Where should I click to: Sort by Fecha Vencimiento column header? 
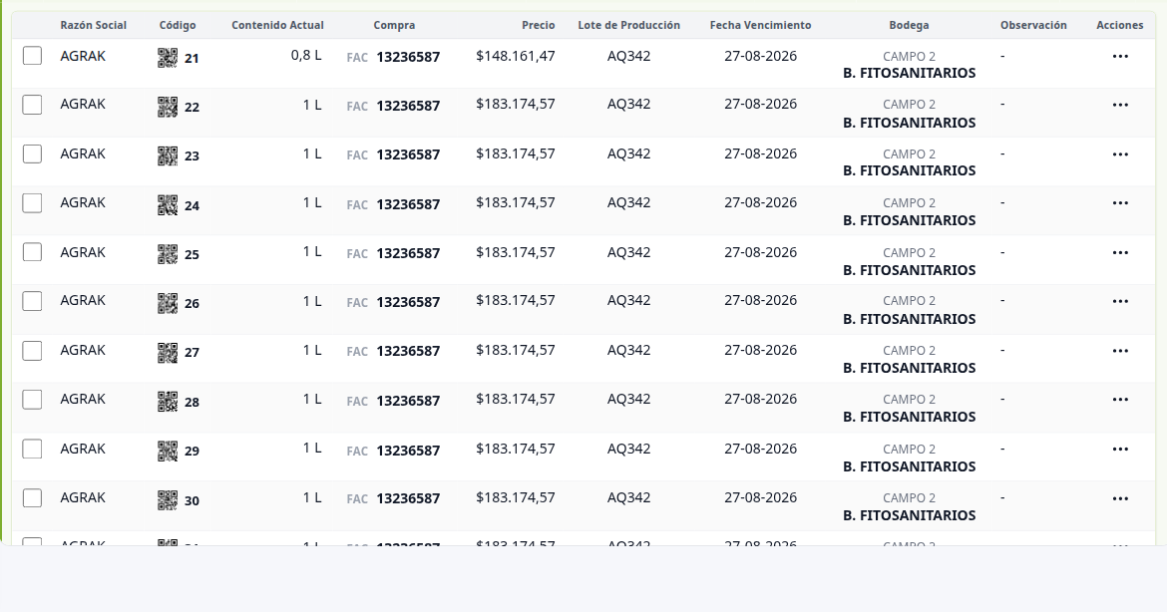(760, 25)
